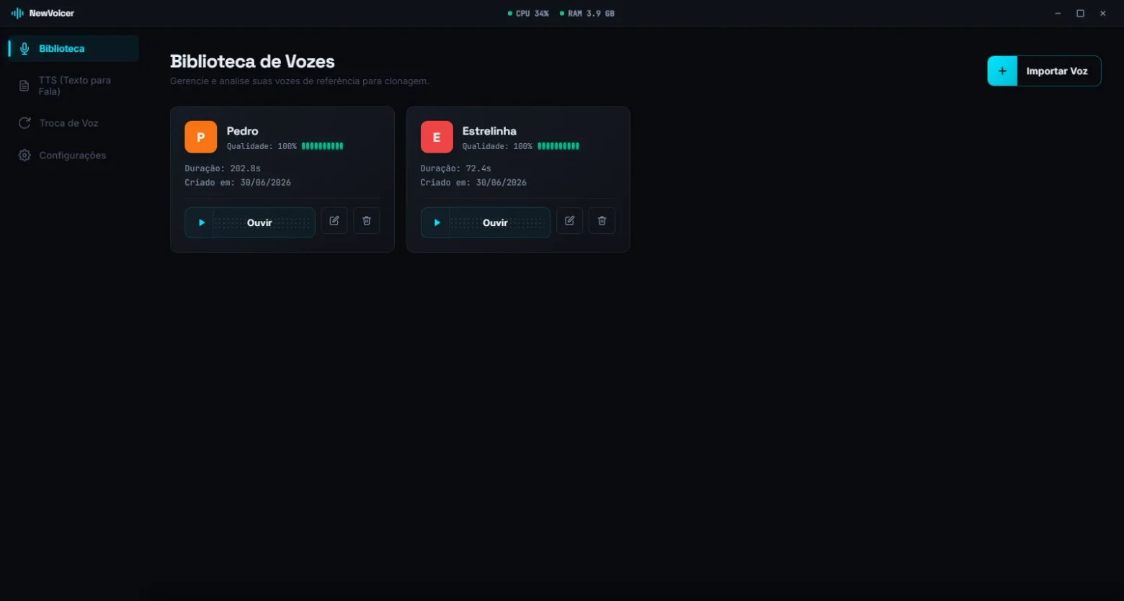Click the Importar Voz button

coord(1044,71)
